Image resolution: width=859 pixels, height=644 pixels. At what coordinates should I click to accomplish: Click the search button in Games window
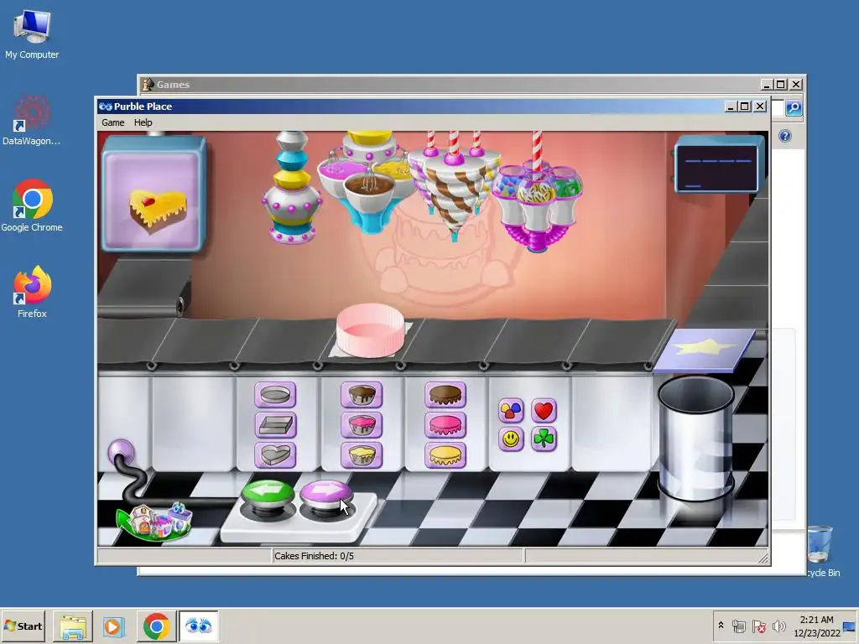[794, 108]
